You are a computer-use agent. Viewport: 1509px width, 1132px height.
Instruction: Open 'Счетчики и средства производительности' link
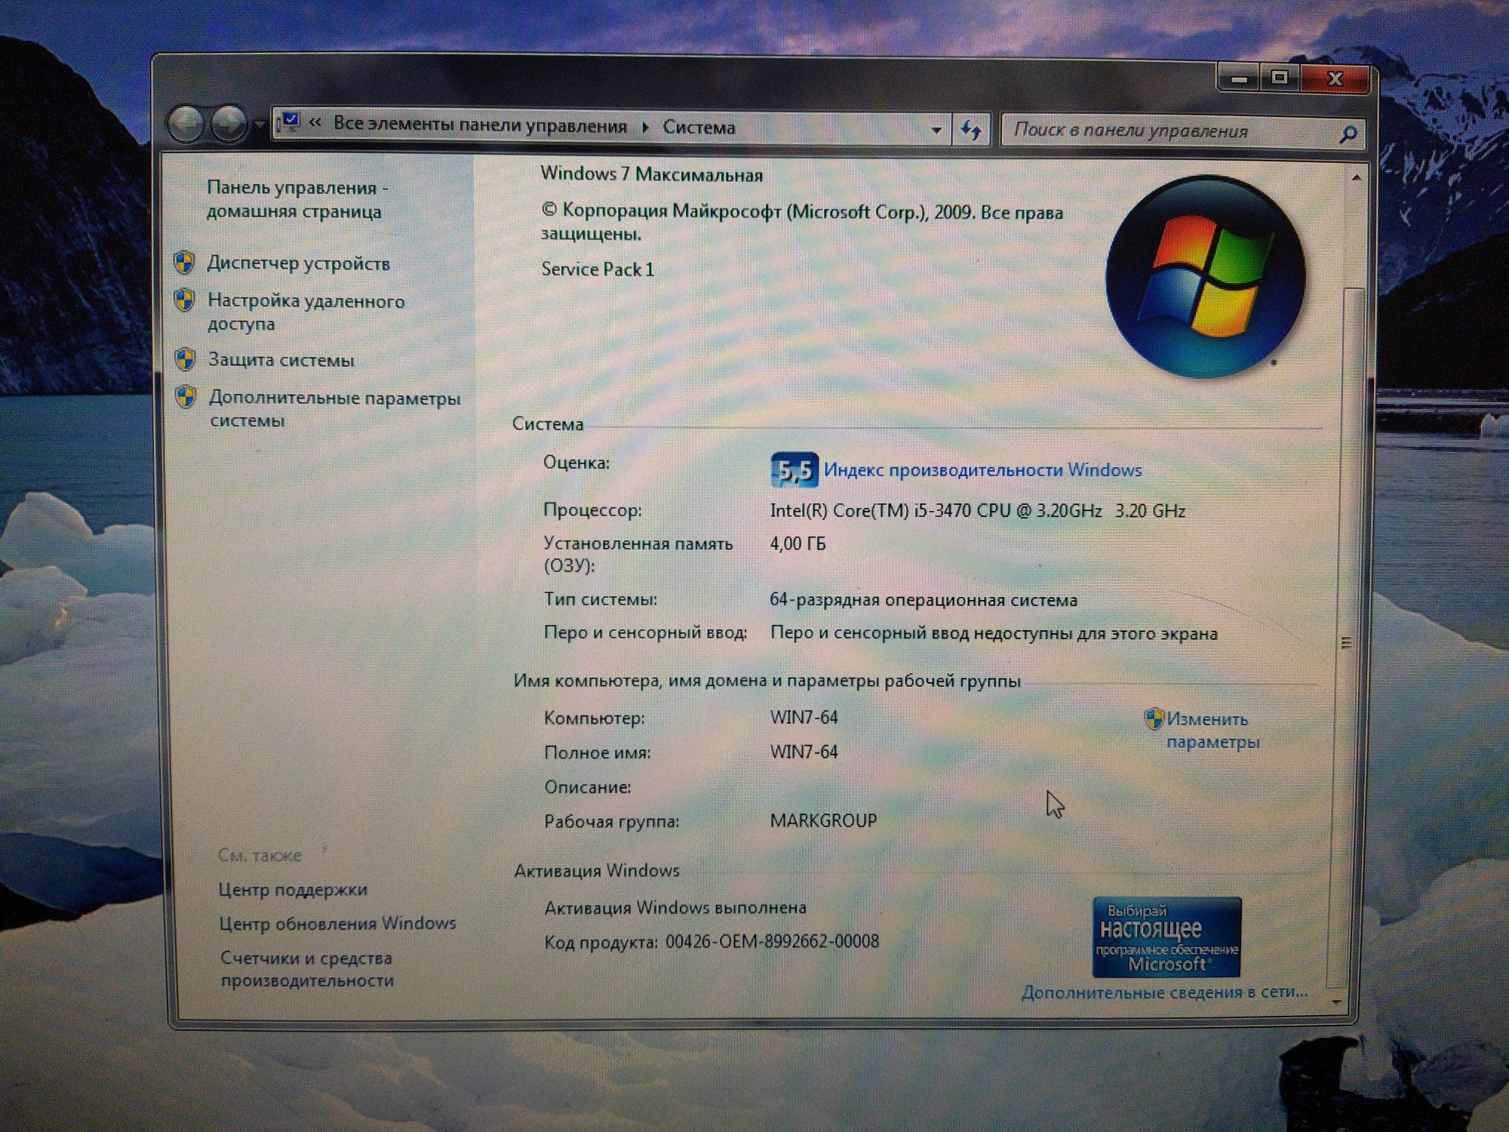pyautogui.click(x=307, y=969)
